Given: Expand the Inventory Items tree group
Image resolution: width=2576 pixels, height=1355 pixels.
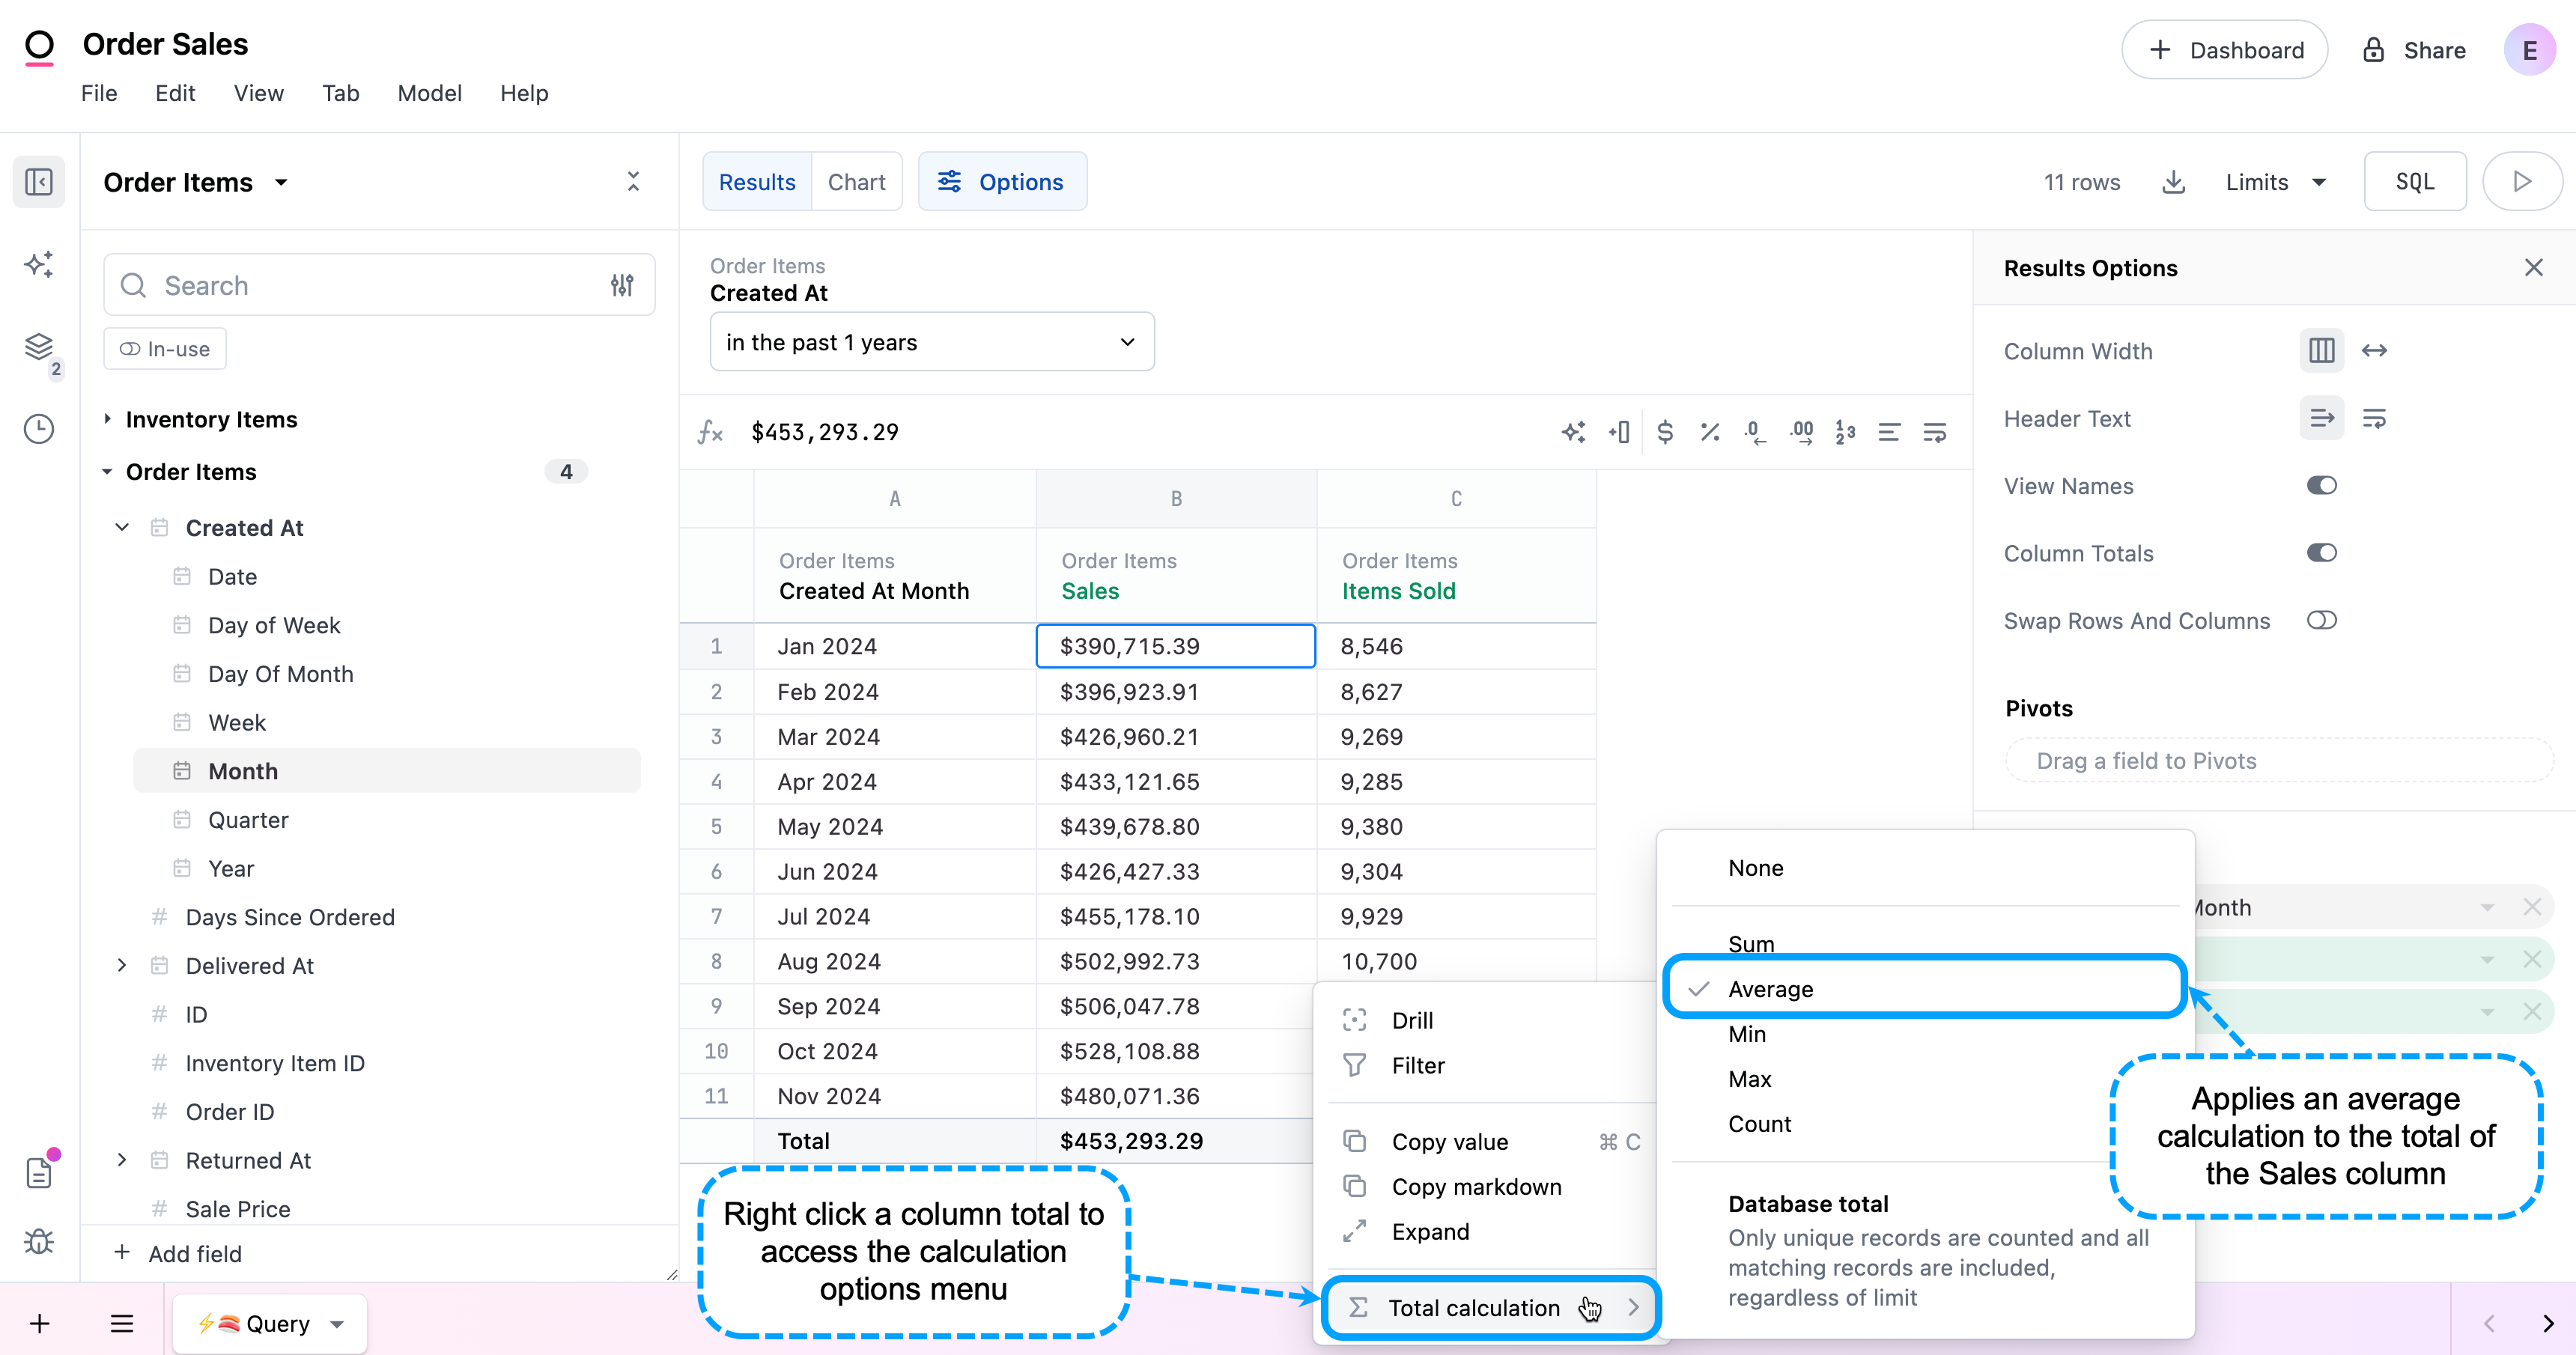Looking at the screenshot, I should [108, 419].
